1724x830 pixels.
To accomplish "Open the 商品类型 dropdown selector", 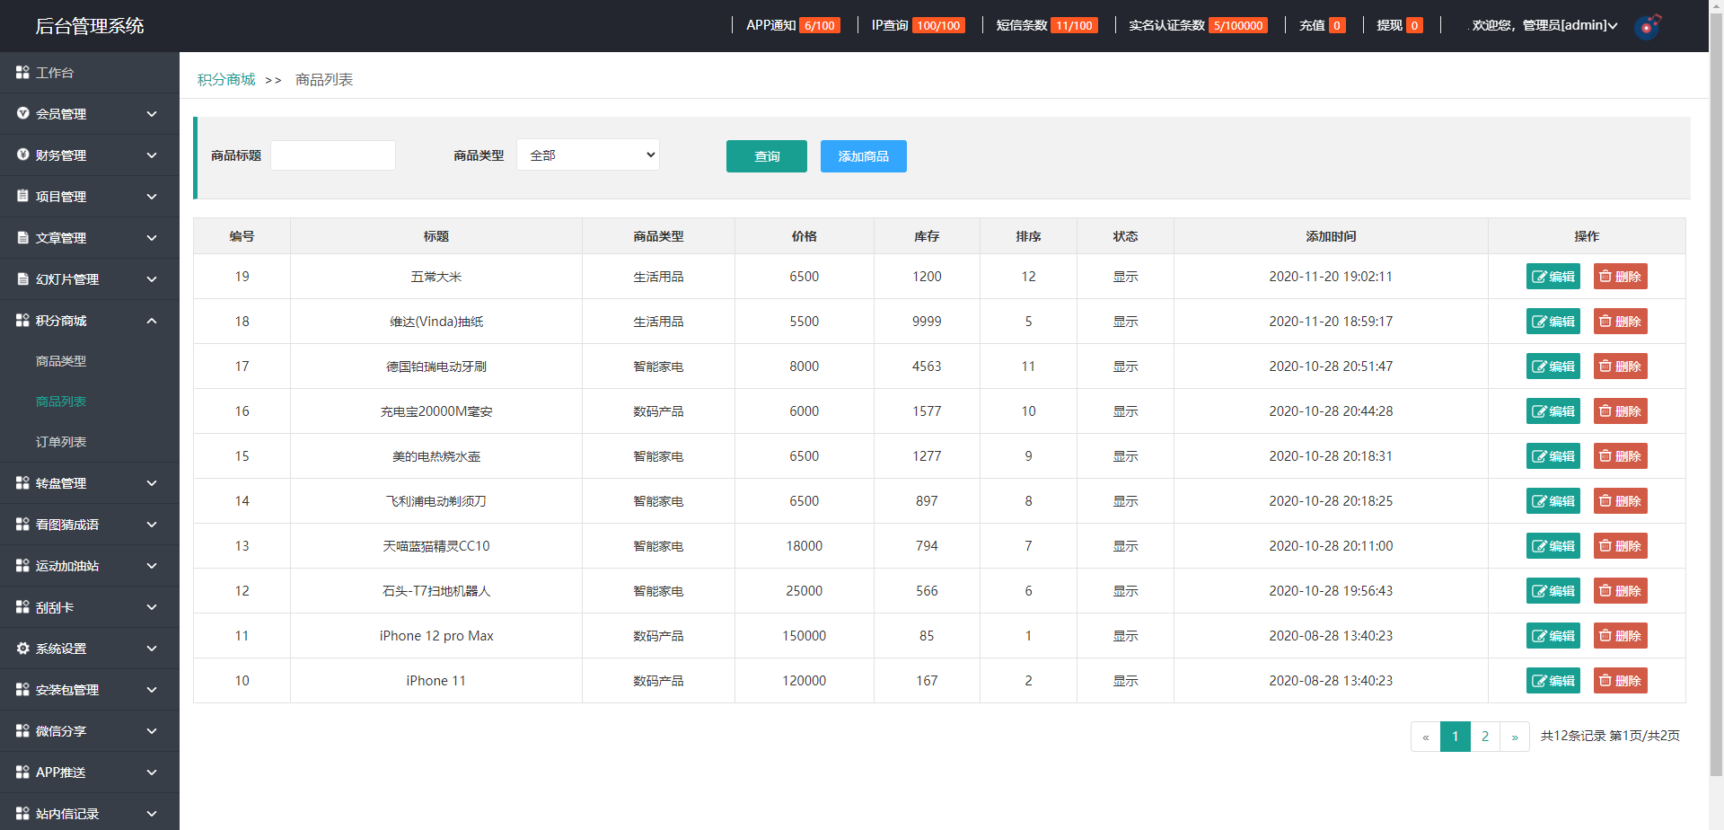I will [588, 155].
